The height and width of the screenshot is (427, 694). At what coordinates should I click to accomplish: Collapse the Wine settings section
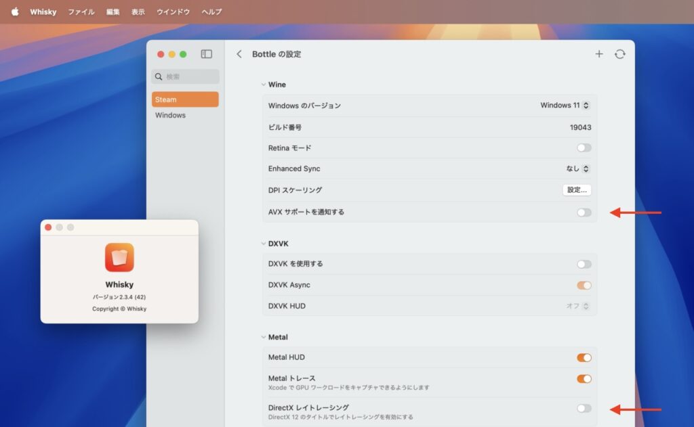tap(264, 85)
